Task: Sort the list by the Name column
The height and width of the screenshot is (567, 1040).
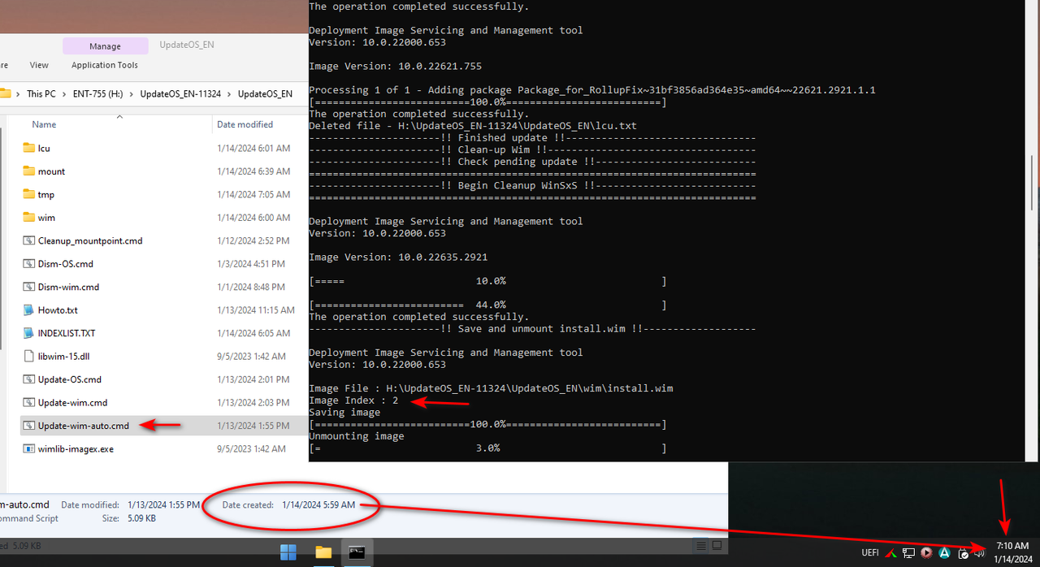Action: click(44, 124)
